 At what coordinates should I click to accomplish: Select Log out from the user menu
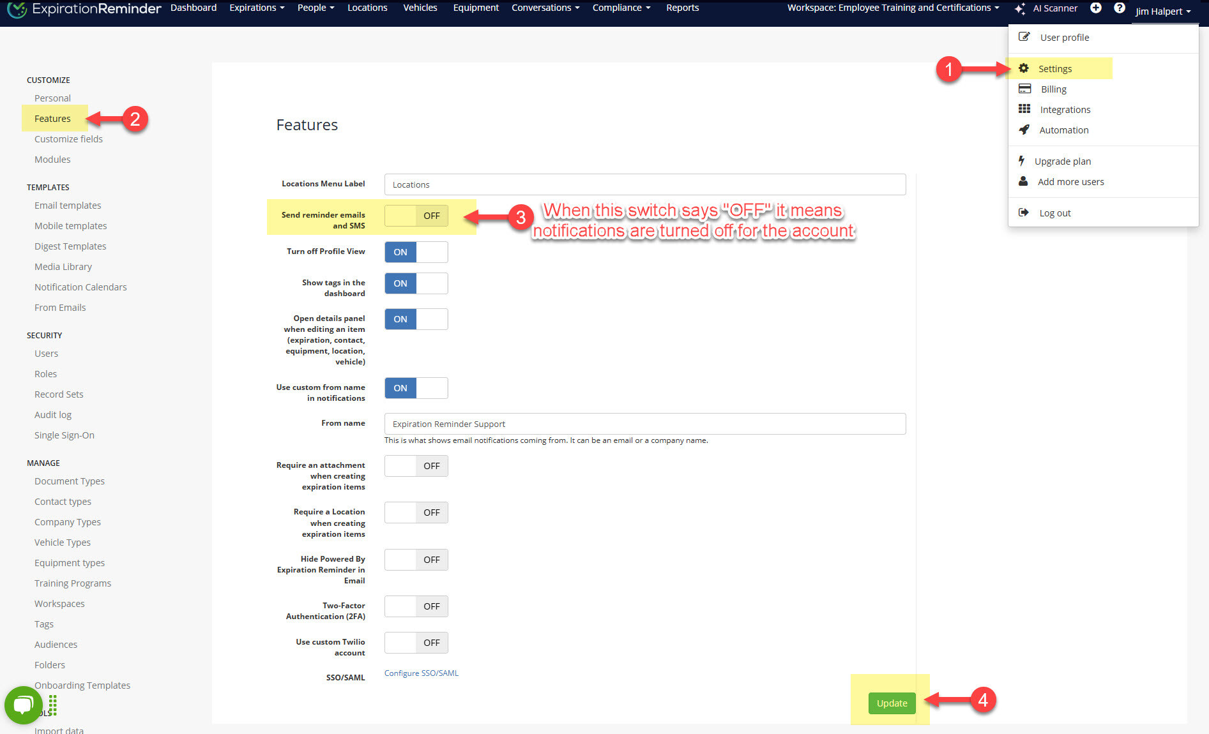coord(1055,213)
